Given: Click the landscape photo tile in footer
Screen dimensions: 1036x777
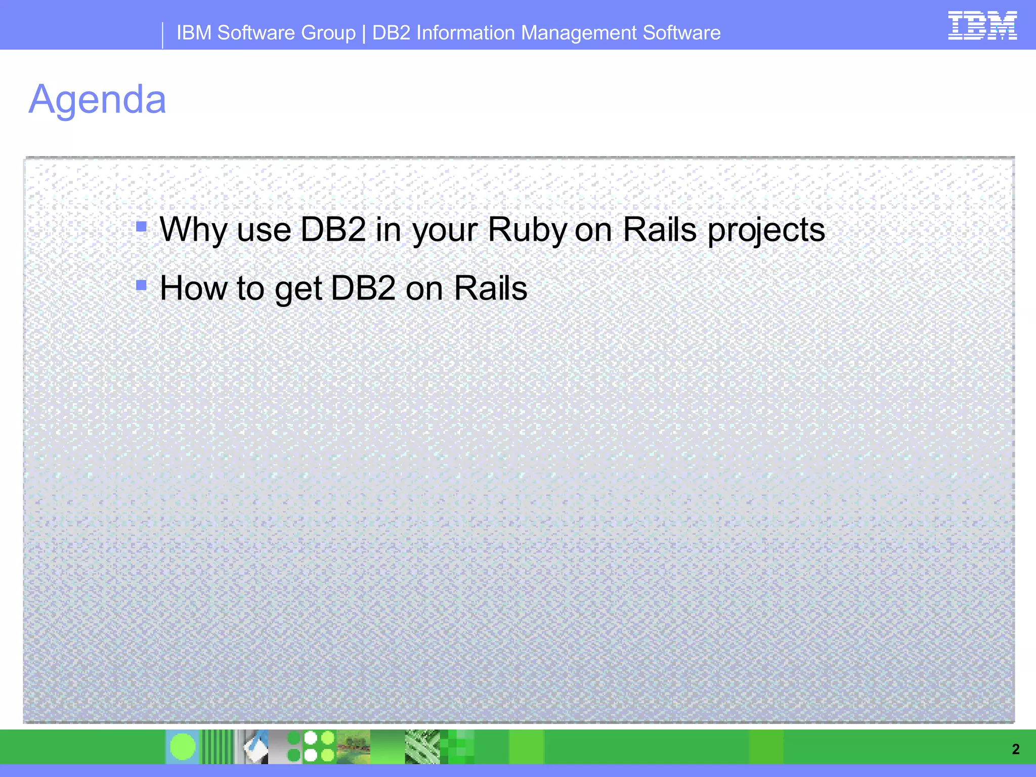Looking at the screenshot, I should click(353, 747).
